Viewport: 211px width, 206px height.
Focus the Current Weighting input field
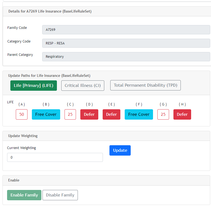pyautogui.click(x=55, y=157)
